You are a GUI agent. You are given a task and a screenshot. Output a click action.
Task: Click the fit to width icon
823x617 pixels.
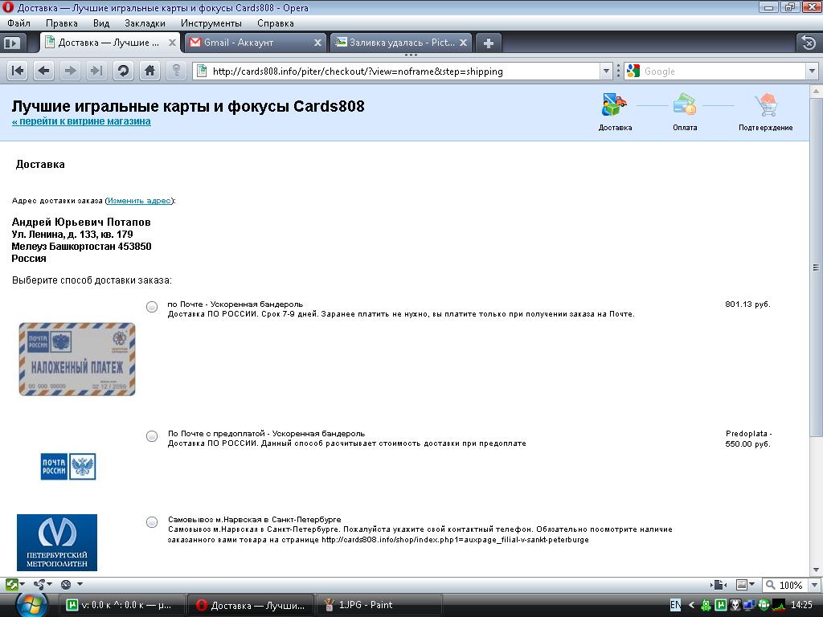click(x=719, y=585)
